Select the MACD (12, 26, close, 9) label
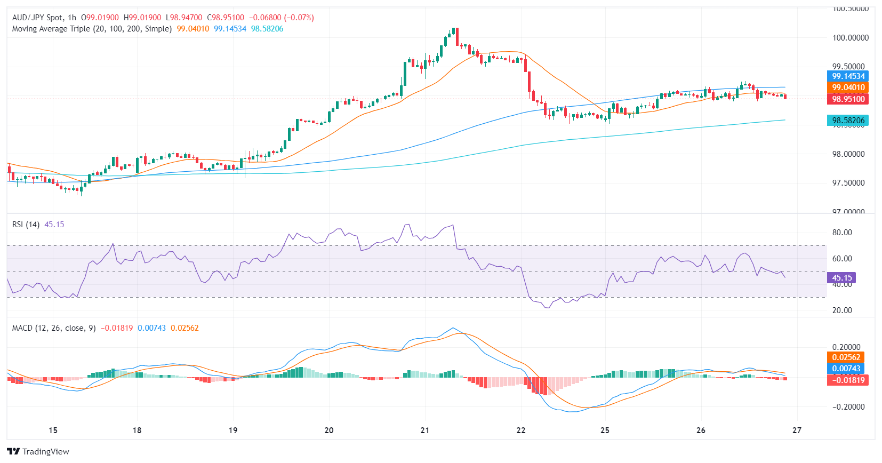This screenshot has height=463, width=882. (54, 328)
